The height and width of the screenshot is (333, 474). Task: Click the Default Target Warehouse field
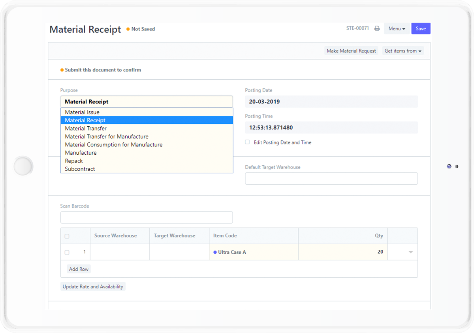pyautogui.click(x=331, y=178)
